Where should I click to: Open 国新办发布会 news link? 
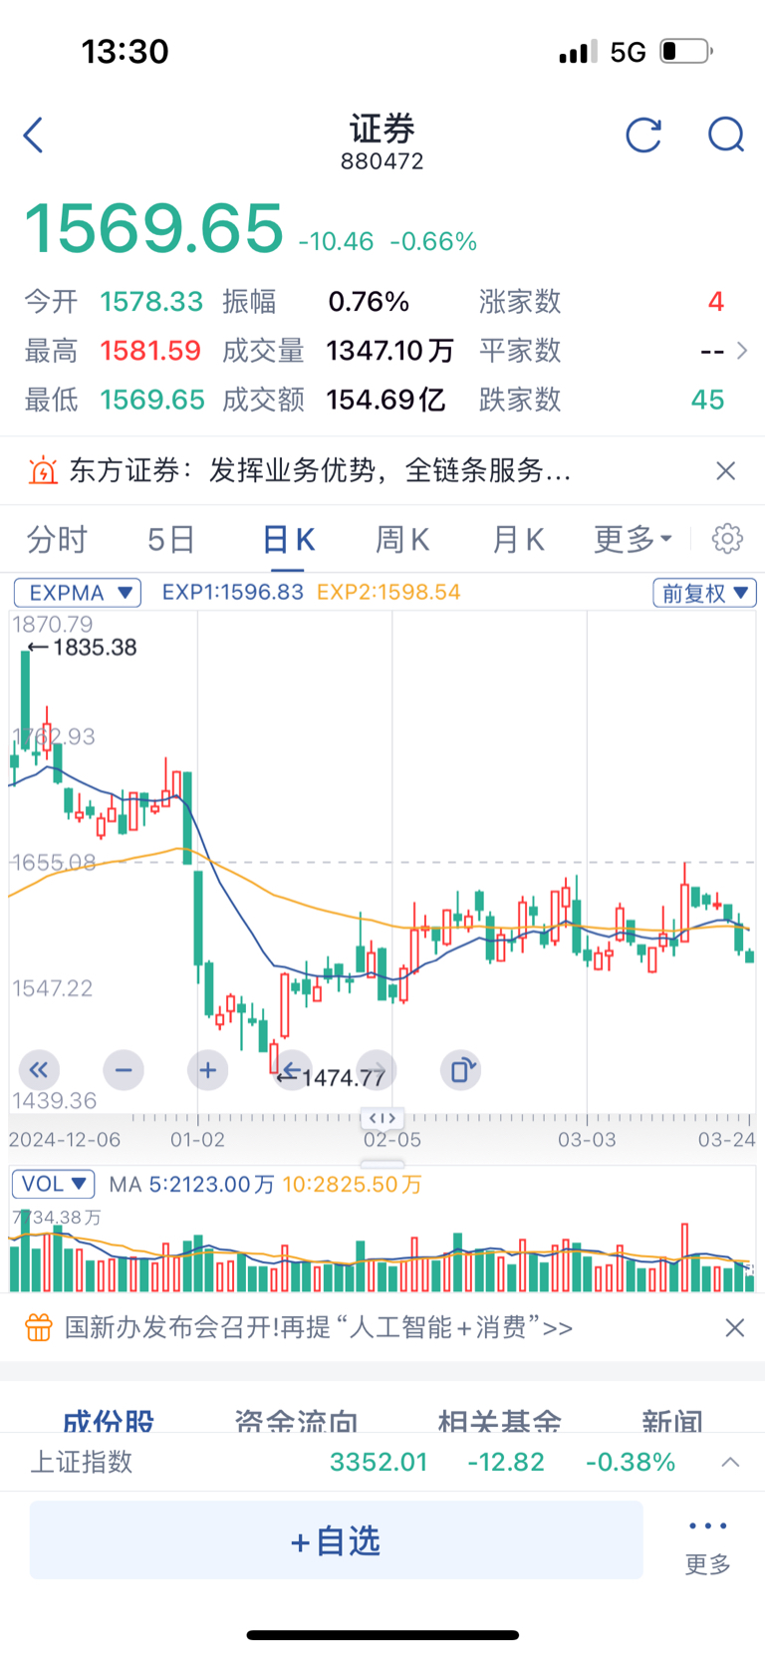(319, 1327)
